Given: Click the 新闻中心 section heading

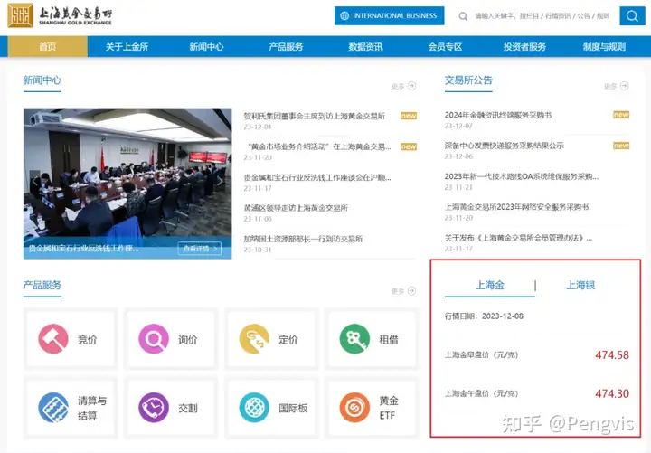Looking at the screenshot, I should 42,80.
